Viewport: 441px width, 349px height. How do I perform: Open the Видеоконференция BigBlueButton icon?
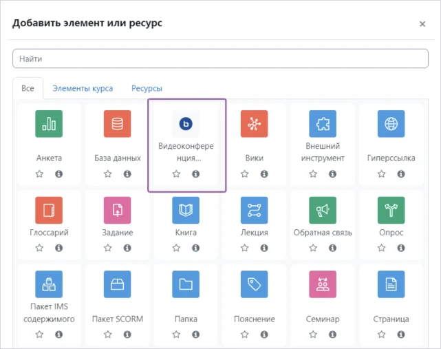tap(186, 124)
